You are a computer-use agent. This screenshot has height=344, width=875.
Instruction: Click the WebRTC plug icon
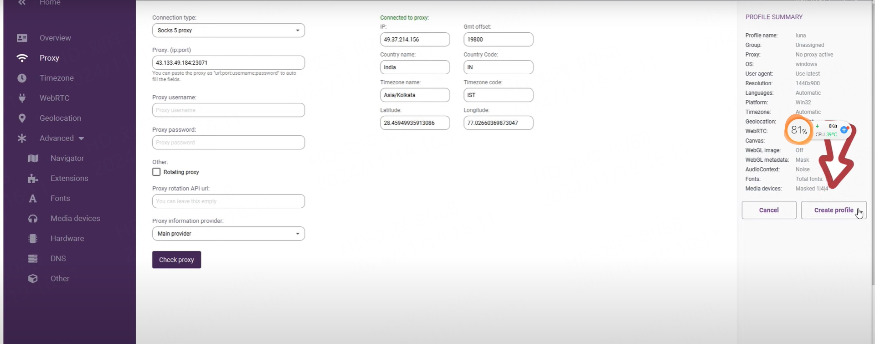click(22, 98)
